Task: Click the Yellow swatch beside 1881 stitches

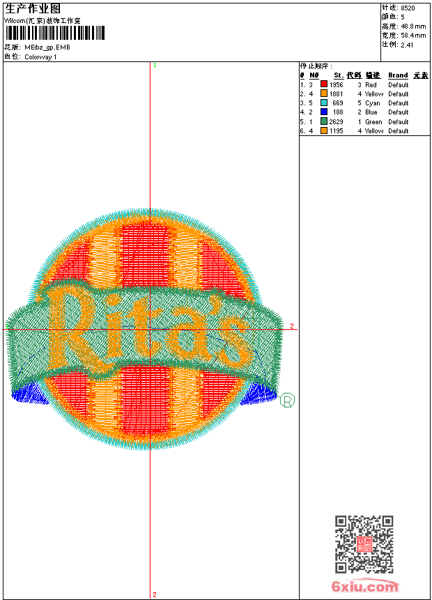Action: click(324, 93)
